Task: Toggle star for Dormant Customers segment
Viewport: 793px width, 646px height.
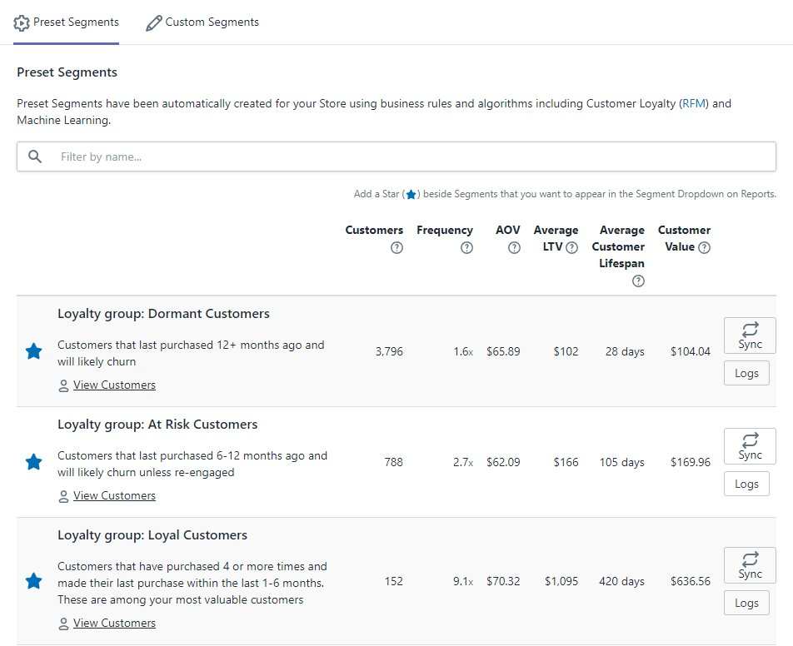Action: [34, 351]
